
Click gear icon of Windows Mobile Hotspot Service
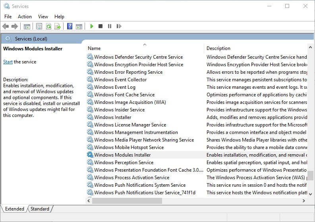[90, 147]
